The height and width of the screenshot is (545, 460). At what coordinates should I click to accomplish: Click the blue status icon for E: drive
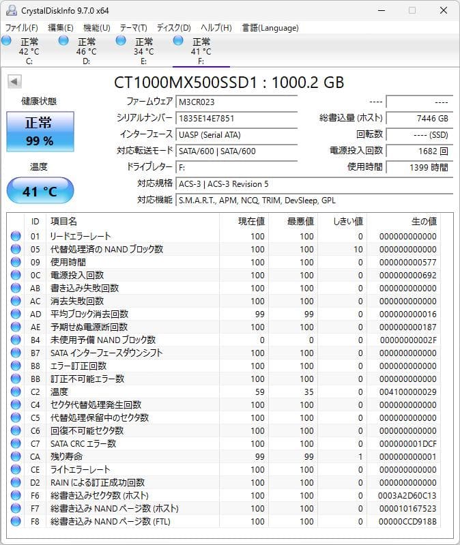(121, 41)
